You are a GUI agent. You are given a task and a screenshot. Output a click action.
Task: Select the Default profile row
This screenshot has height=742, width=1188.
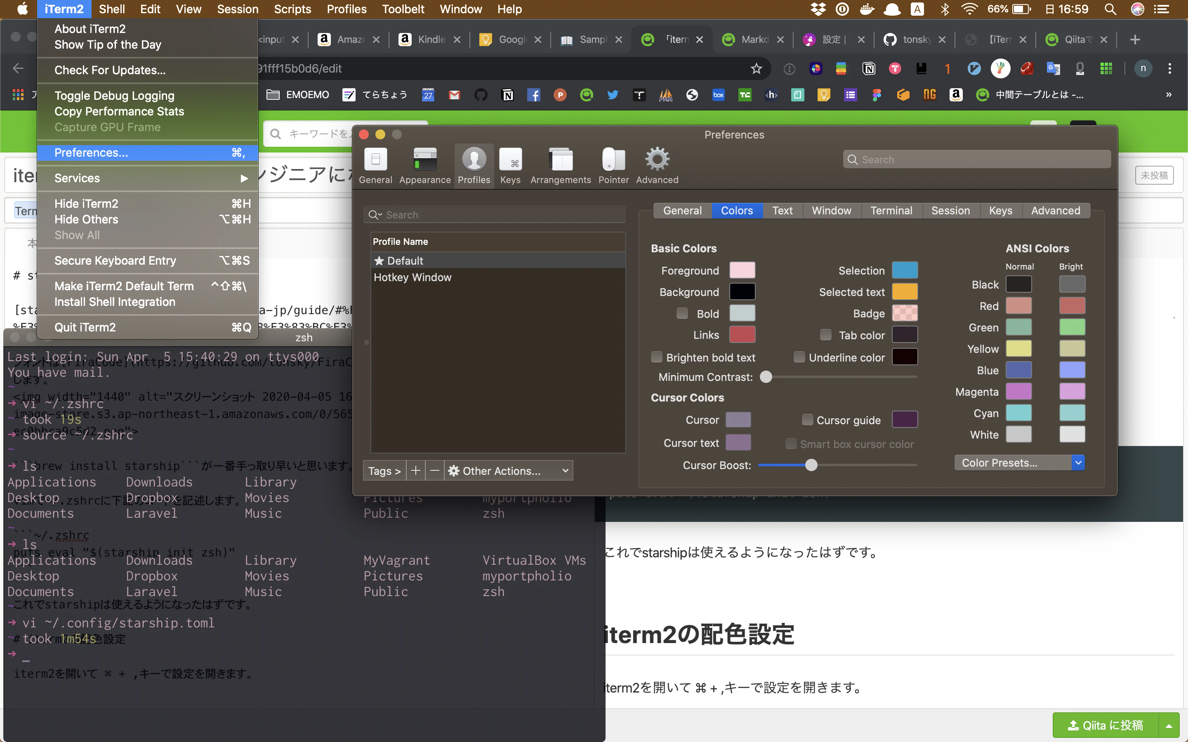pyautogui.click(x=498, y=261)
